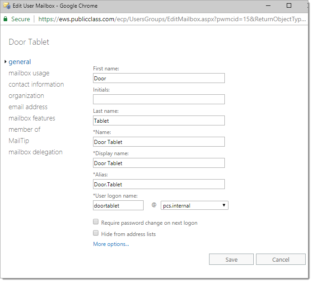Viewport: 312px width, 282px height.
Task: Click the secure padlock icon in address bar
Action: (5, 19)
